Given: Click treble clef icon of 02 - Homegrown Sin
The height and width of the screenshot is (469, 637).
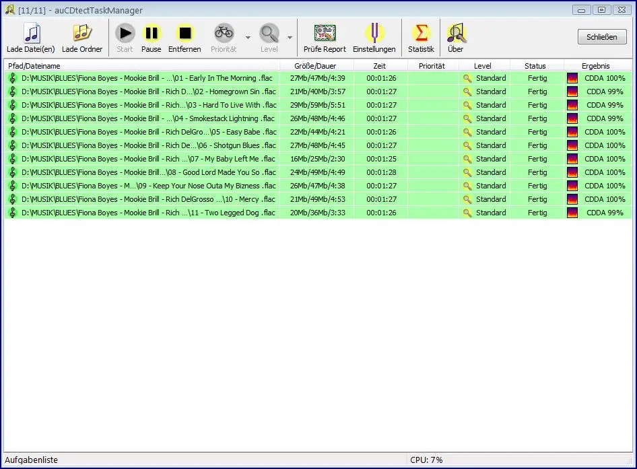Looking at the screenshot, I should coord(13,92).
